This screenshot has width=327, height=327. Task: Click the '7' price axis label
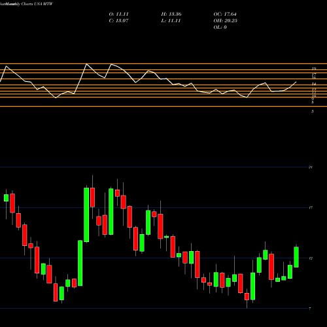[310, 309]
